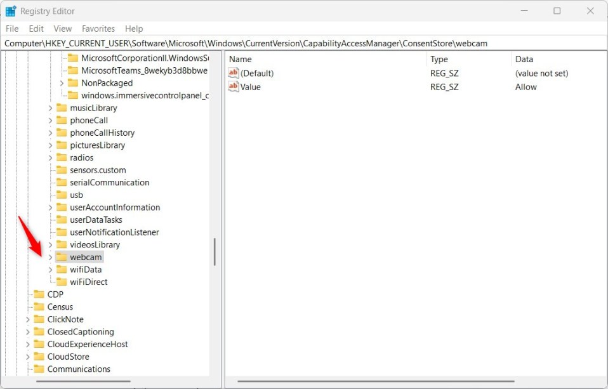Click the musicLibrary folder icon

click(62, 108)
